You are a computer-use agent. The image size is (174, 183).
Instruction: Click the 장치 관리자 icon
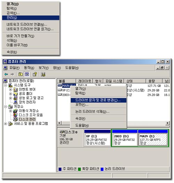[16, 102]
